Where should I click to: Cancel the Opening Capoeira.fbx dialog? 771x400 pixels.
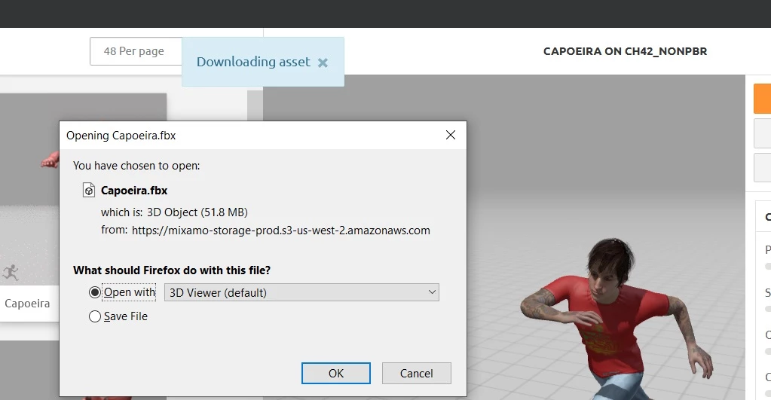pyautogui.click(x=417, y=374)
